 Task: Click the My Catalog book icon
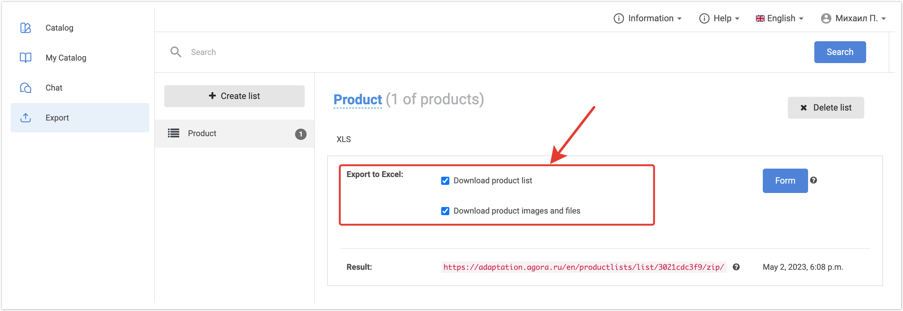[26, 57]
